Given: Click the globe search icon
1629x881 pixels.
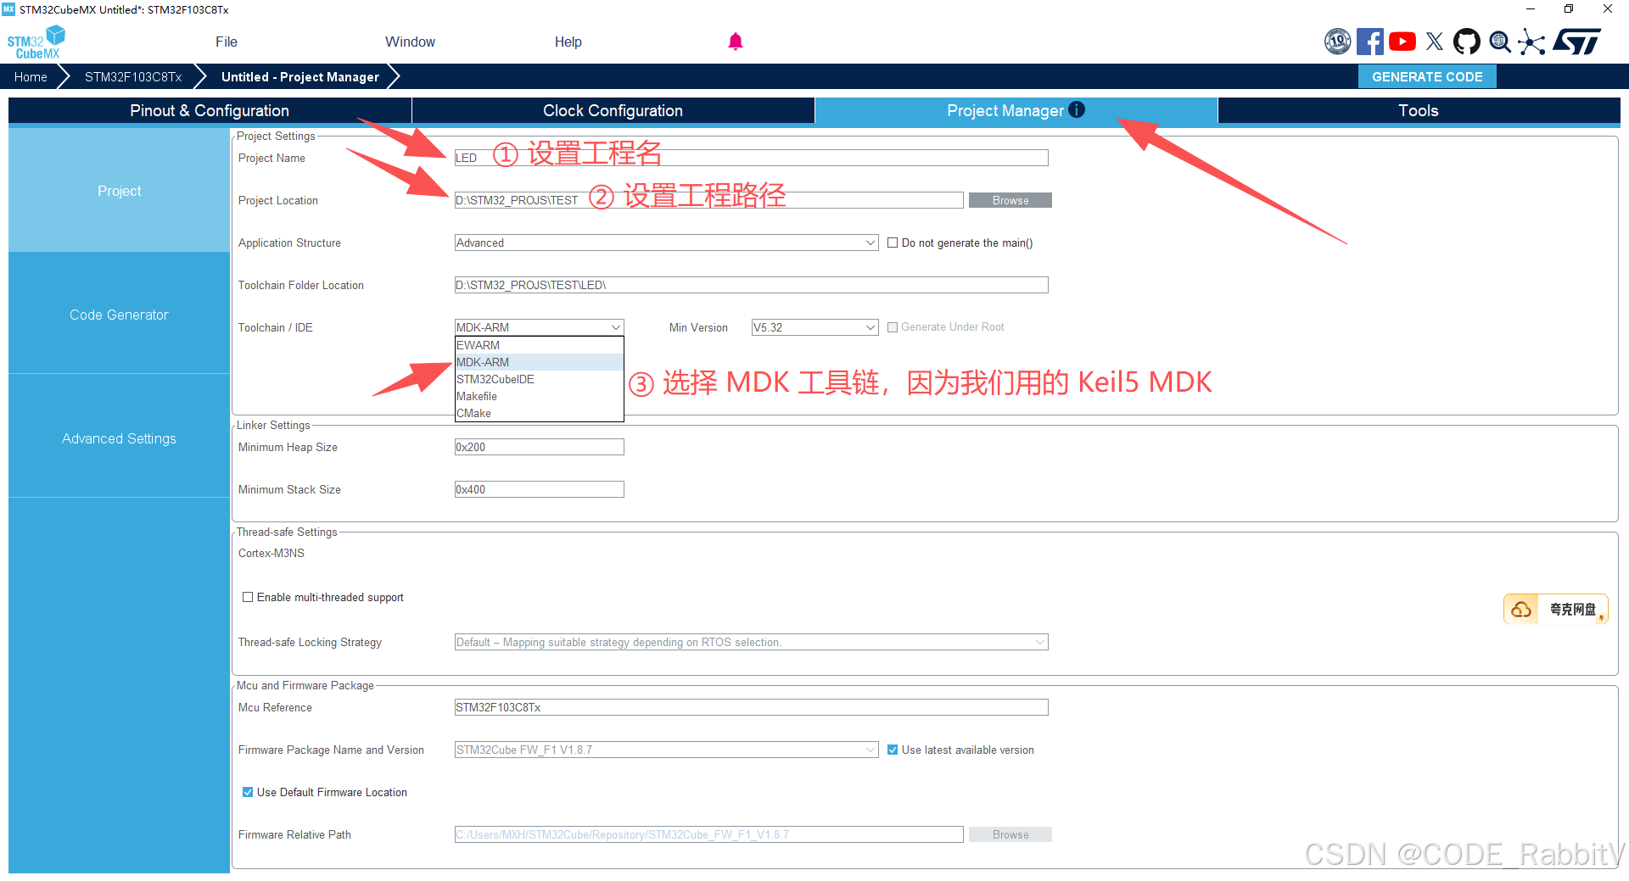Looking at the screenshot, I should [x=1500, y=42].
